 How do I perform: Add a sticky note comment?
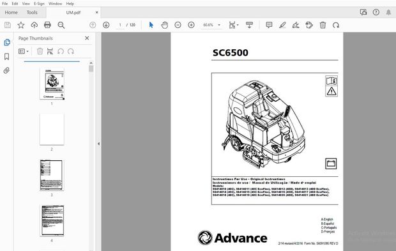(269, 25)
